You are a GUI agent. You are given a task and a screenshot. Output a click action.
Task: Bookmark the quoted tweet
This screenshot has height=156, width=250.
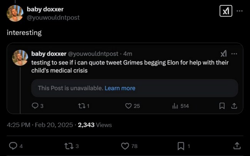coord(222,106)
